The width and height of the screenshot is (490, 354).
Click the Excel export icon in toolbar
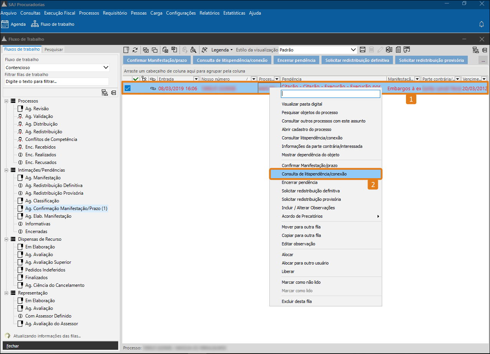tap(389, 50)
